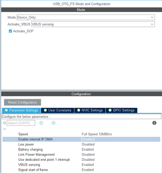Select the Link Power Management parameter
This screenshot has width=162, height=173.
coord(36,154)
